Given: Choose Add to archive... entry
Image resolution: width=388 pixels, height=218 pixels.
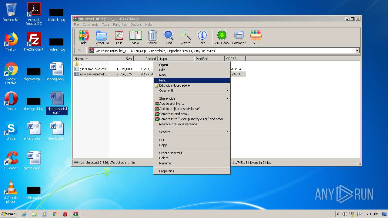Looking at the screenshot, I should pos(192,104).
